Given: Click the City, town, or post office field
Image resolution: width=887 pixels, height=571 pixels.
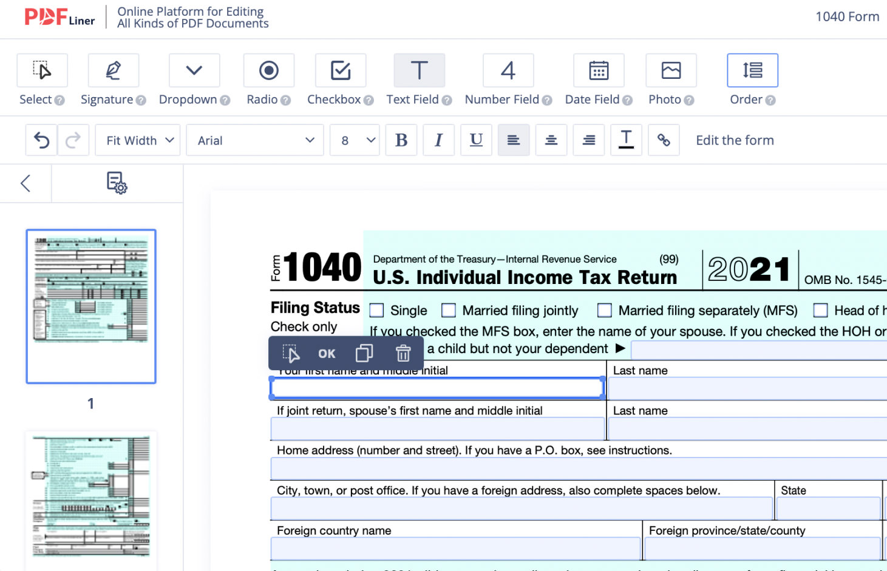Looking at the screenshot, I should pos(522,508).
